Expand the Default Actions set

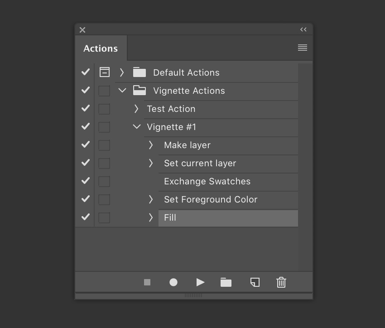click(122, 72)
